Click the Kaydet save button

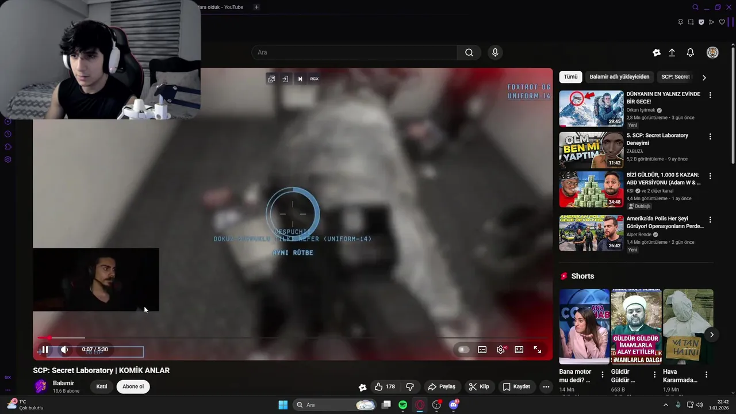tap(517, 386)
